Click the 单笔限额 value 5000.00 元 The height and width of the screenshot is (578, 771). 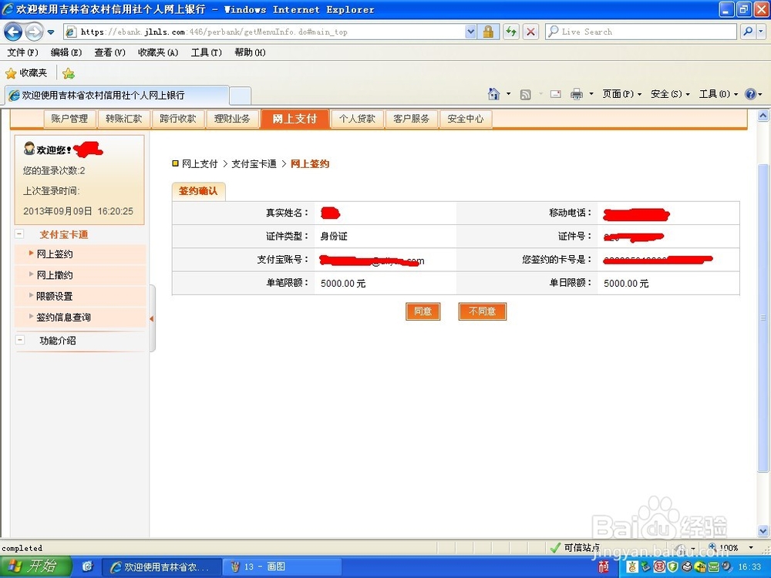coord(343,284)
